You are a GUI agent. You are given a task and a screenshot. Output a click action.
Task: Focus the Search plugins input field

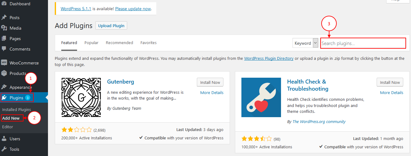[x=363, y=43]
